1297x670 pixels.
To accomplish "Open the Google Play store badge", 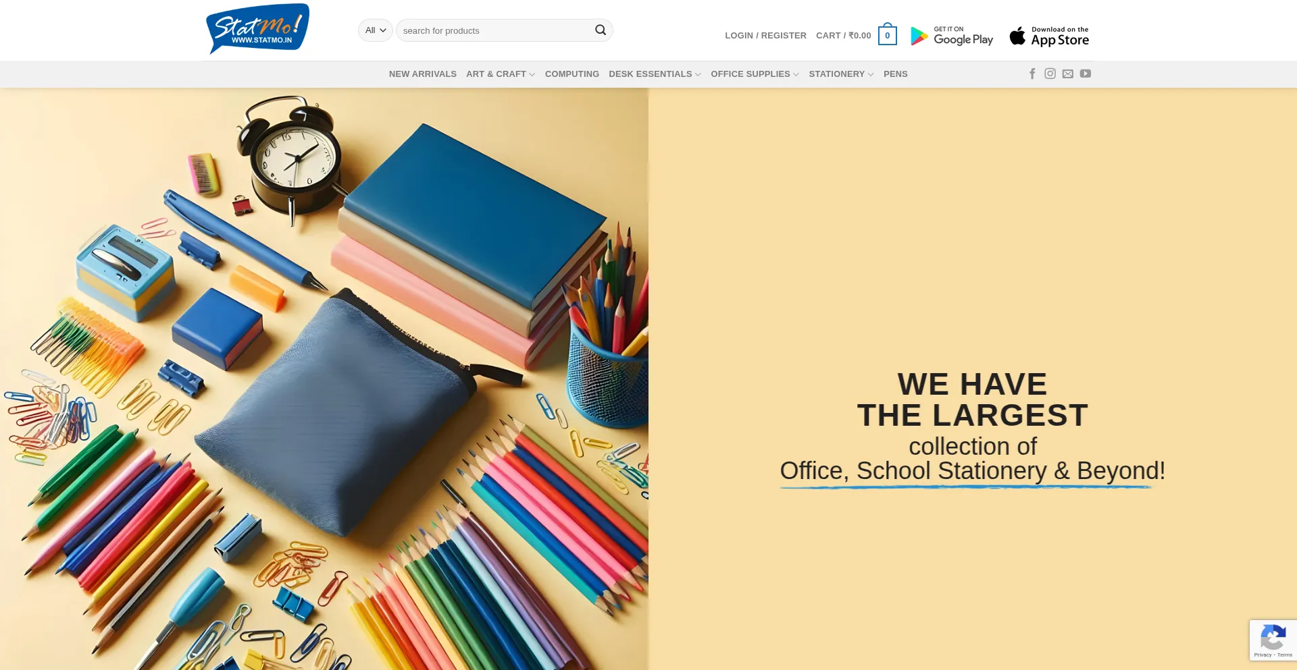I will (x=951, y=36).
